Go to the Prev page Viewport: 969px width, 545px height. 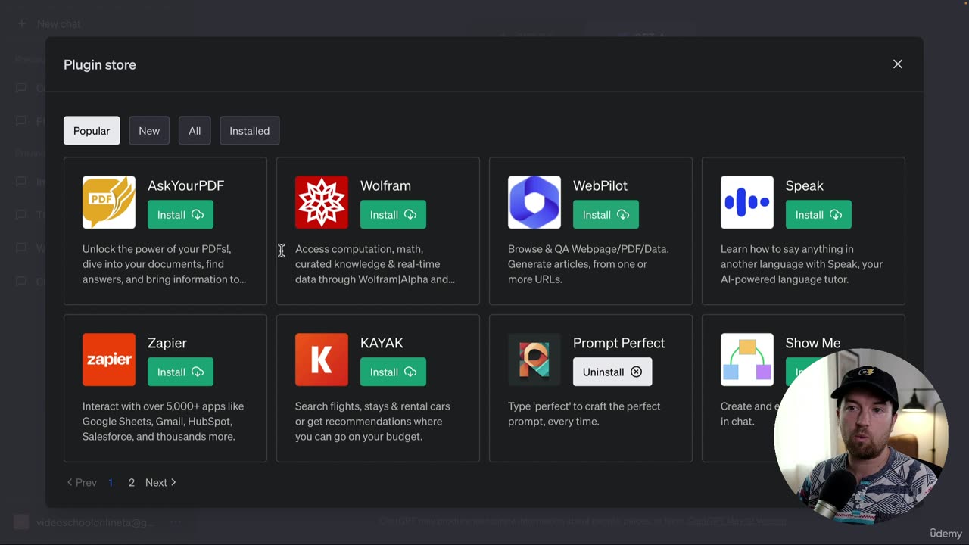tap(82, 482)
